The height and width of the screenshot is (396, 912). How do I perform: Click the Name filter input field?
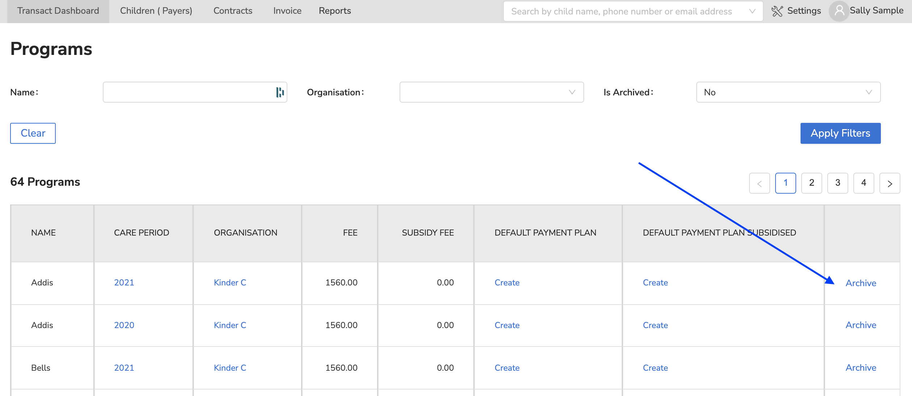(188, 92)
